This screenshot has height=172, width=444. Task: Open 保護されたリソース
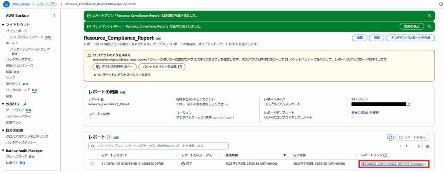pos(20,66)
